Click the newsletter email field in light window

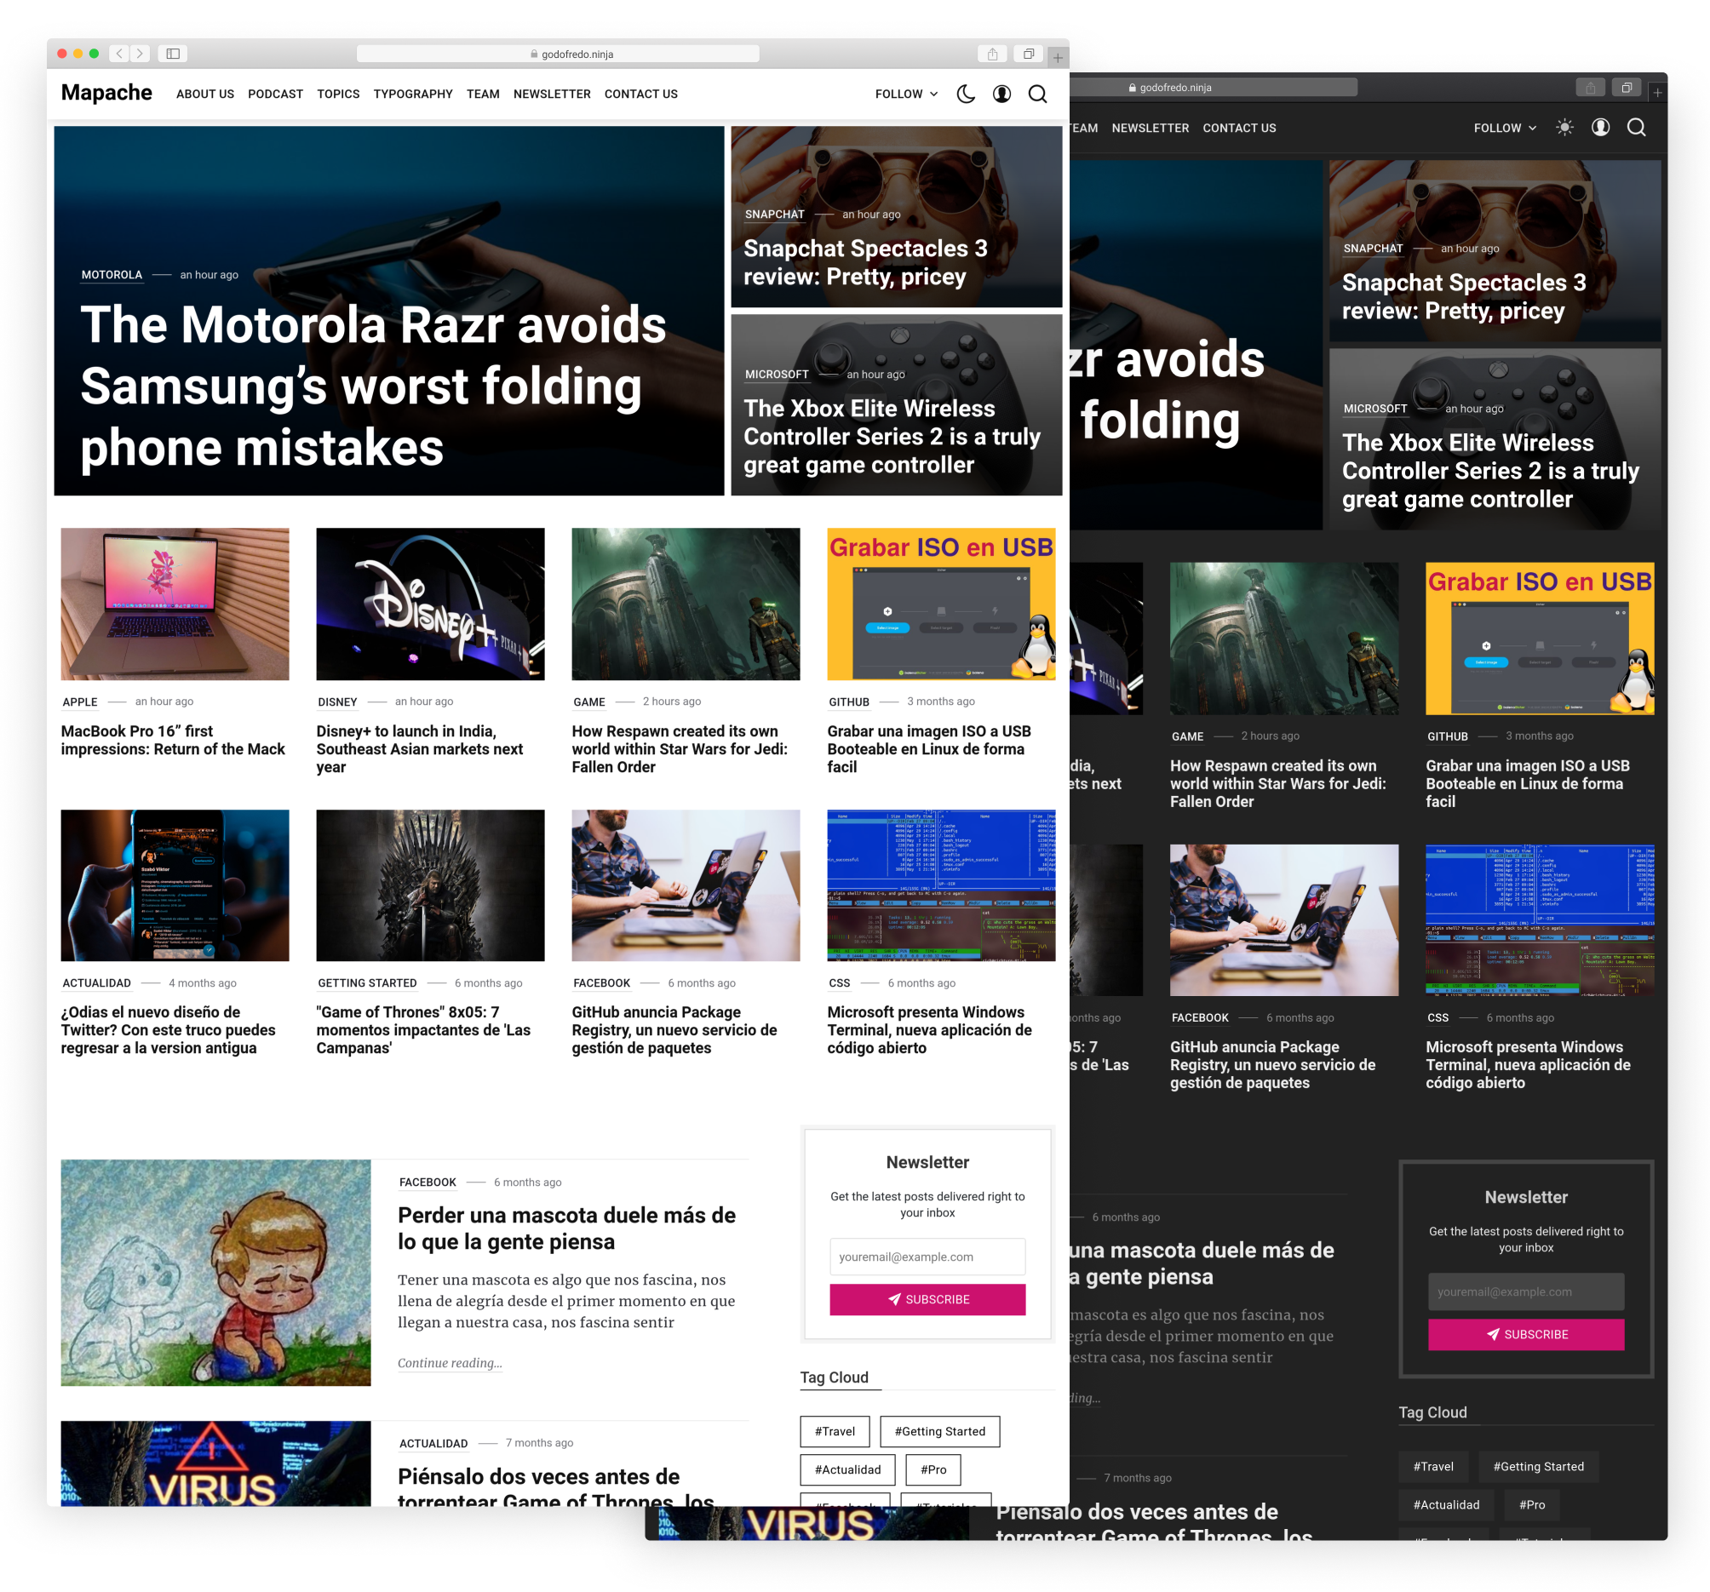(927, 1257)
